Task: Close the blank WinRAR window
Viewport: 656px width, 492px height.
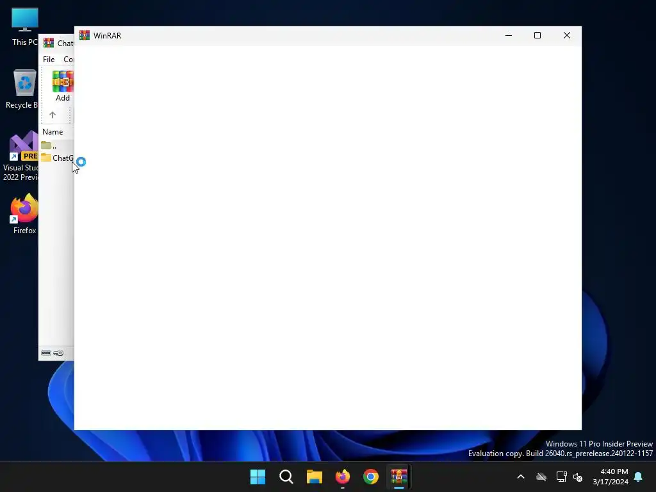Action: [567, 36]
